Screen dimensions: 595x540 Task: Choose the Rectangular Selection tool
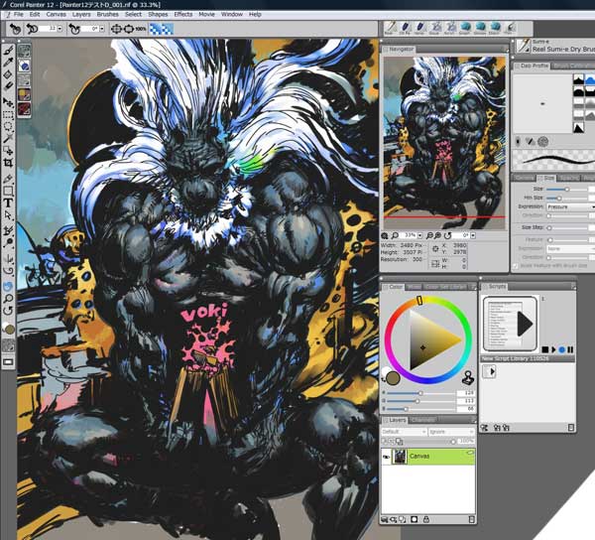click(x=8, y=114)
